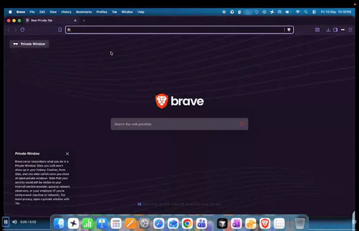Open Brave Shields lion icon in address bar

[289, 30]
